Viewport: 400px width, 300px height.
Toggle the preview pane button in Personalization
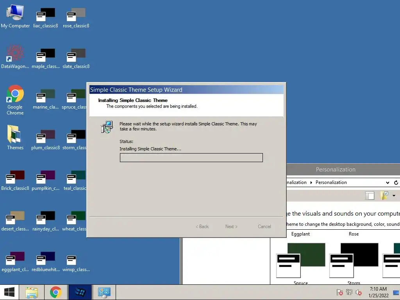(x=370, y=196)
